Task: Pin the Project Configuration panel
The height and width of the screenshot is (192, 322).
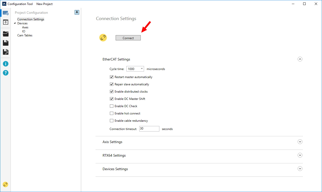Action: (x=77, y=12)
